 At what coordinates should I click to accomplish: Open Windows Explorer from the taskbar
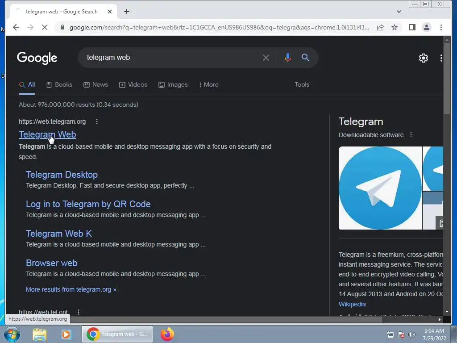(x=40, y=334)
